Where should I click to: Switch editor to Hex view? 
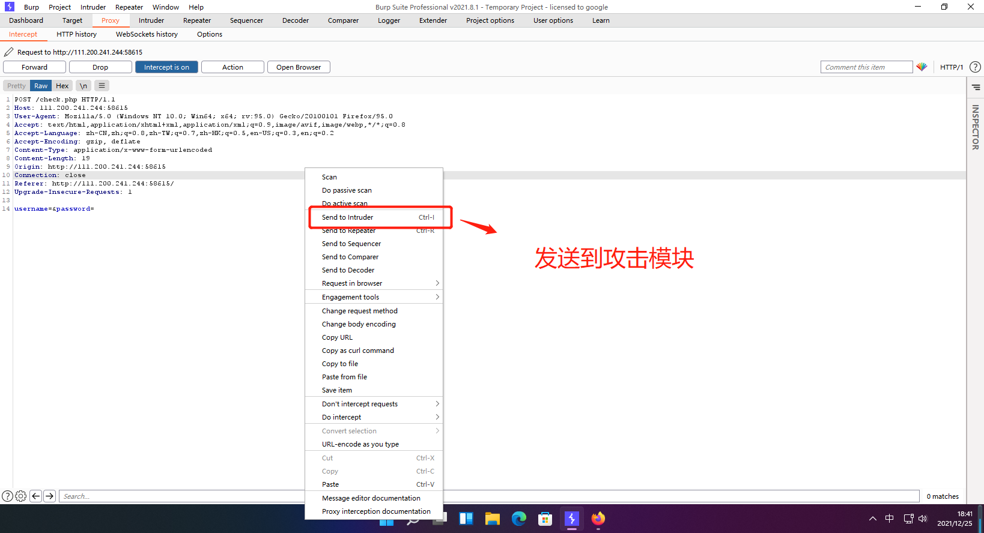[62, 86]
